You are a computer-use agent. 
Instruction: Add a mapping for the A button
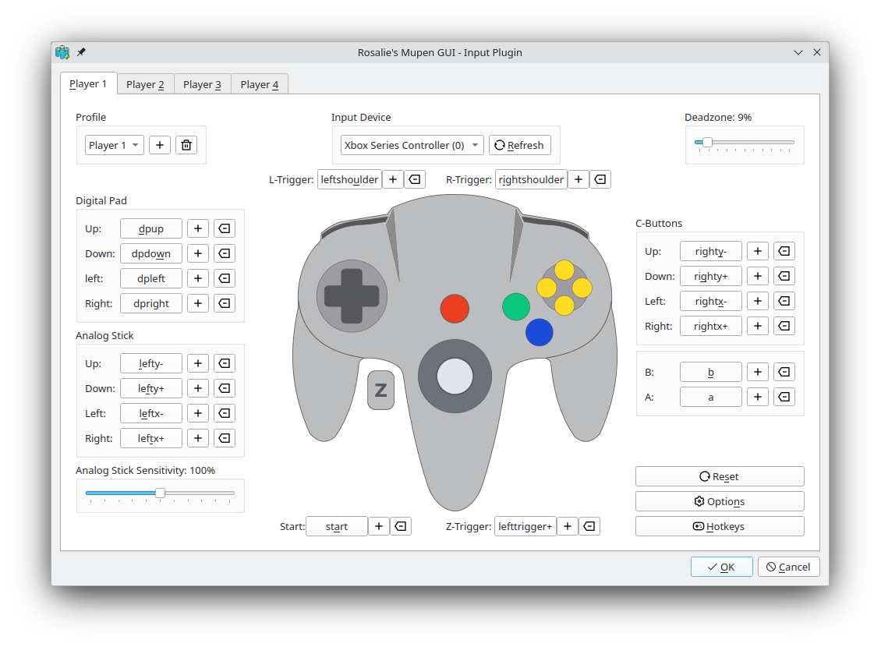pos(757,397)
